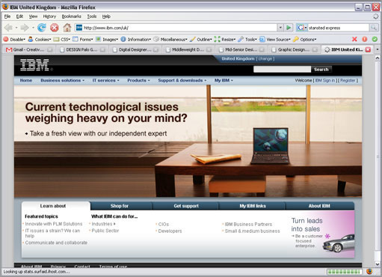Screen dimensions: 382x277
Task: Open the CSS web developer menu
Action: (62, 40)
